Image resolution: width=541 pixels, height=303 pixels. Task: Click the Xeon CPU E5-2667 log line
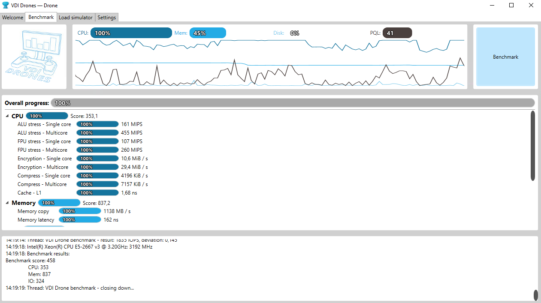(x=79, y=247)
